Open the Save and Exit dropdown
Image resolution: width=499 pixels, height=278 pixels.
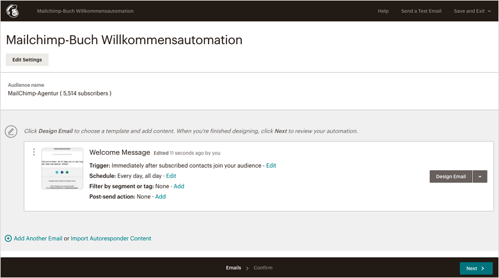pos(473,11)
